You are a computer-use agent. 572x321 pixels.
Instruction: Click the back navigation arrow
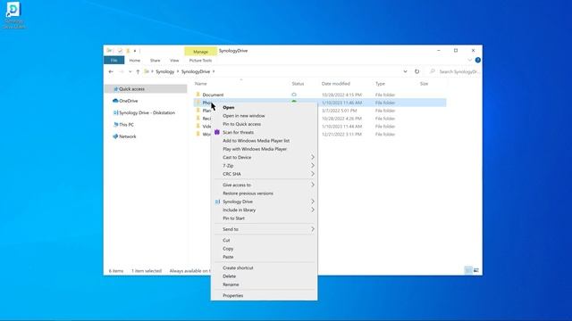click(111, 71)
